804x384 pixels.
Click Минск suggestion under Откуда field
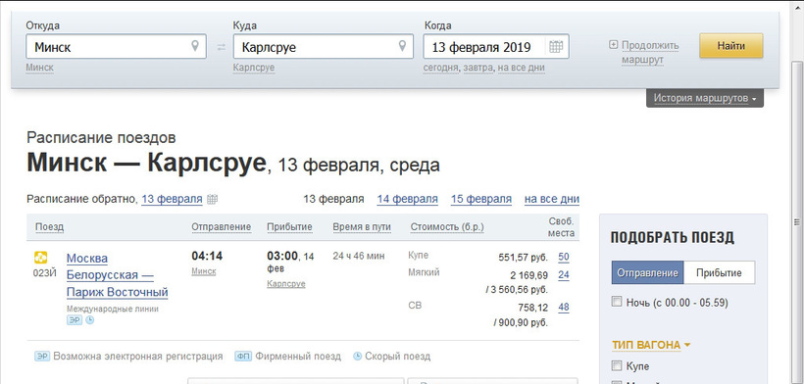pos(39,68)
